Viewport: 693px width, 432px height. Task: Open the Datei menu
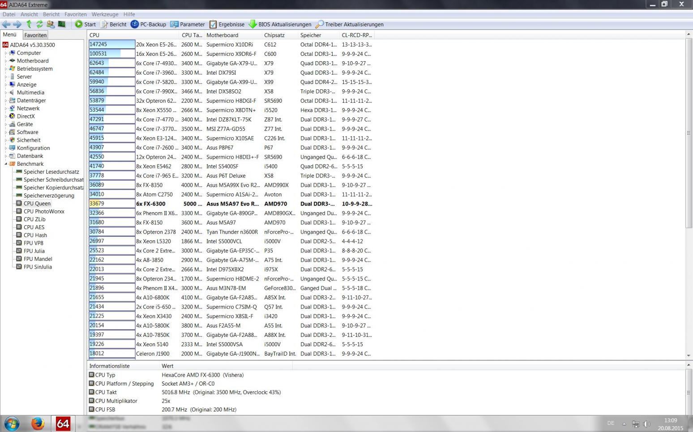coord(9,14)
